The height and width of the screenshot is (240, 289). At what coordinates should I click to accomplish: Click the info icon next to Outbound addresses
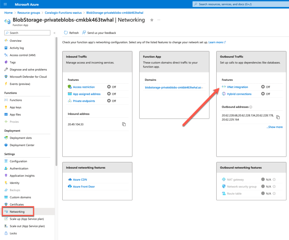pyautogui.click(x=251, y=107)
